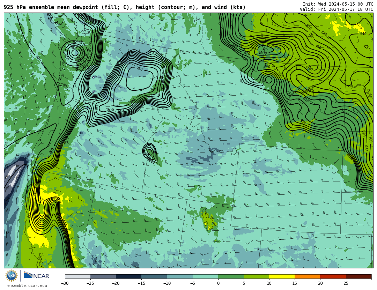Click the 10 colorbar tick label
377x290 pixels.
coord(269,283)
